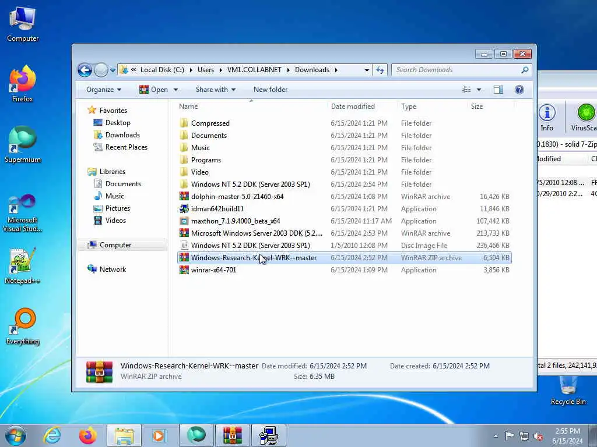The width and height of the screenshot is (597, 447).
Task: Open the recent pages dropdown arrow
Action: [x=113, y=70]
